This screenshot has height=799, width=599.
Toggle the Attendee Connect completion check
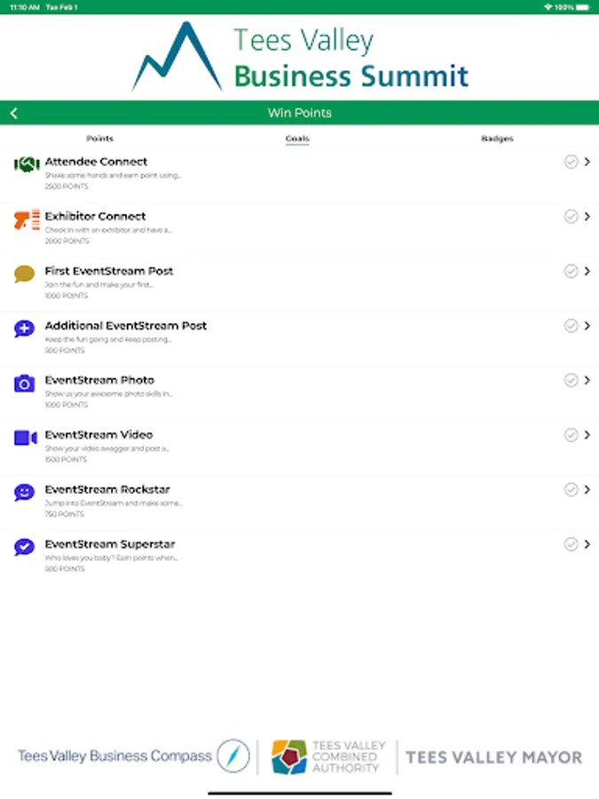coord(571,162)
